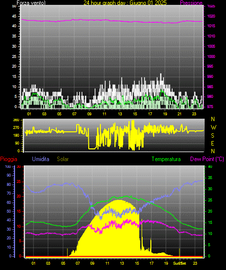The height and width of the screenshot is (270, 226).
Task: Click the N compass label at top
Action: click(213, 119)
